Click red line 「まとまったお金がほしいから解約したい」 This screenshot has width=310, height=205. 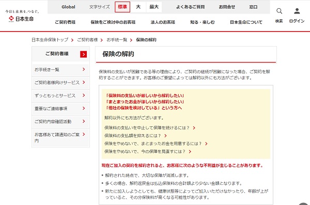coord(145,102)
